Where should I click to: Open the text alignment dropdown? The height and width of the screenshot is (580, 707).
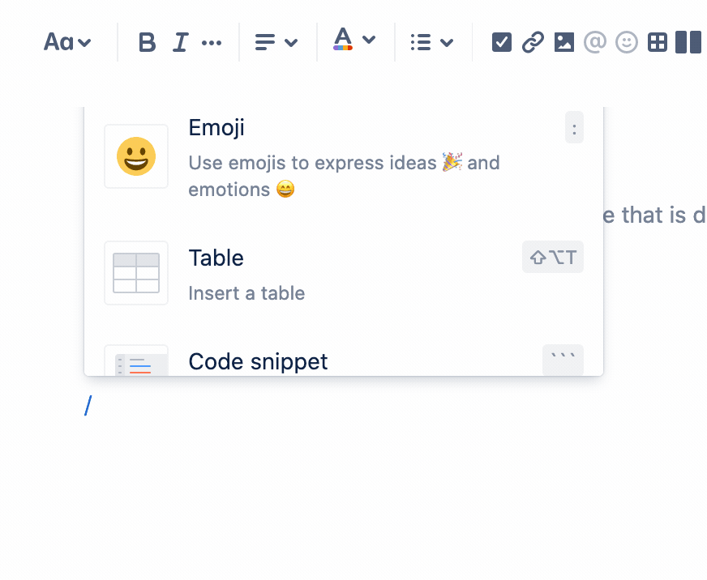(x=276, y=42)
